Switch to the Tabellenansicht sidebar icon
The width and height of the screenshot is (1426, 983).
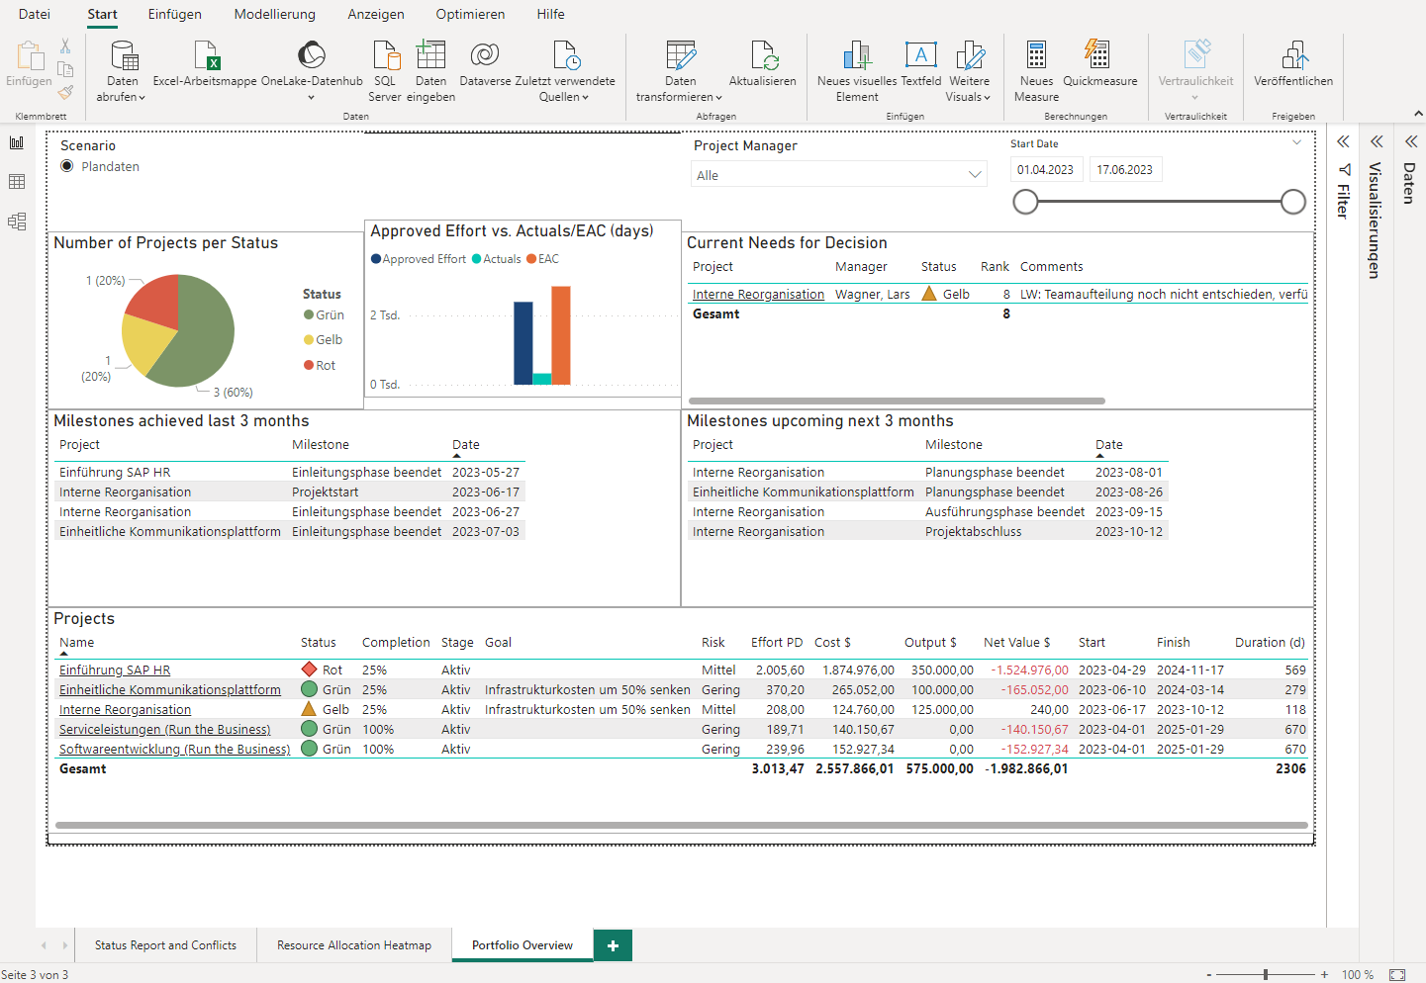point(16,183)
